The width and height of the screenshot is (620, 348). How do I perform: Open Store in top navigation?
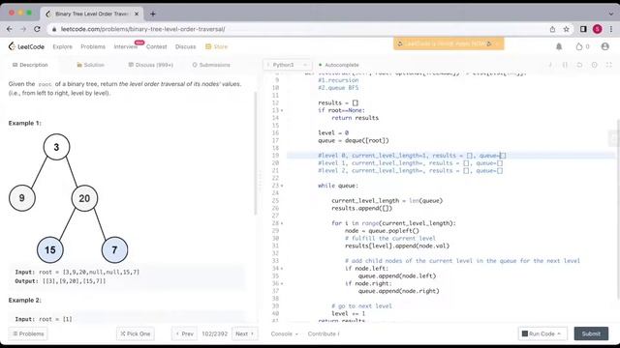pos(217,46)
